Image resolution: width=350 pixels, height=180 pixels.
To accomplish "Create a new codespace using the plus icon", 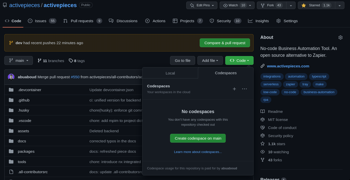I will 234,89.
